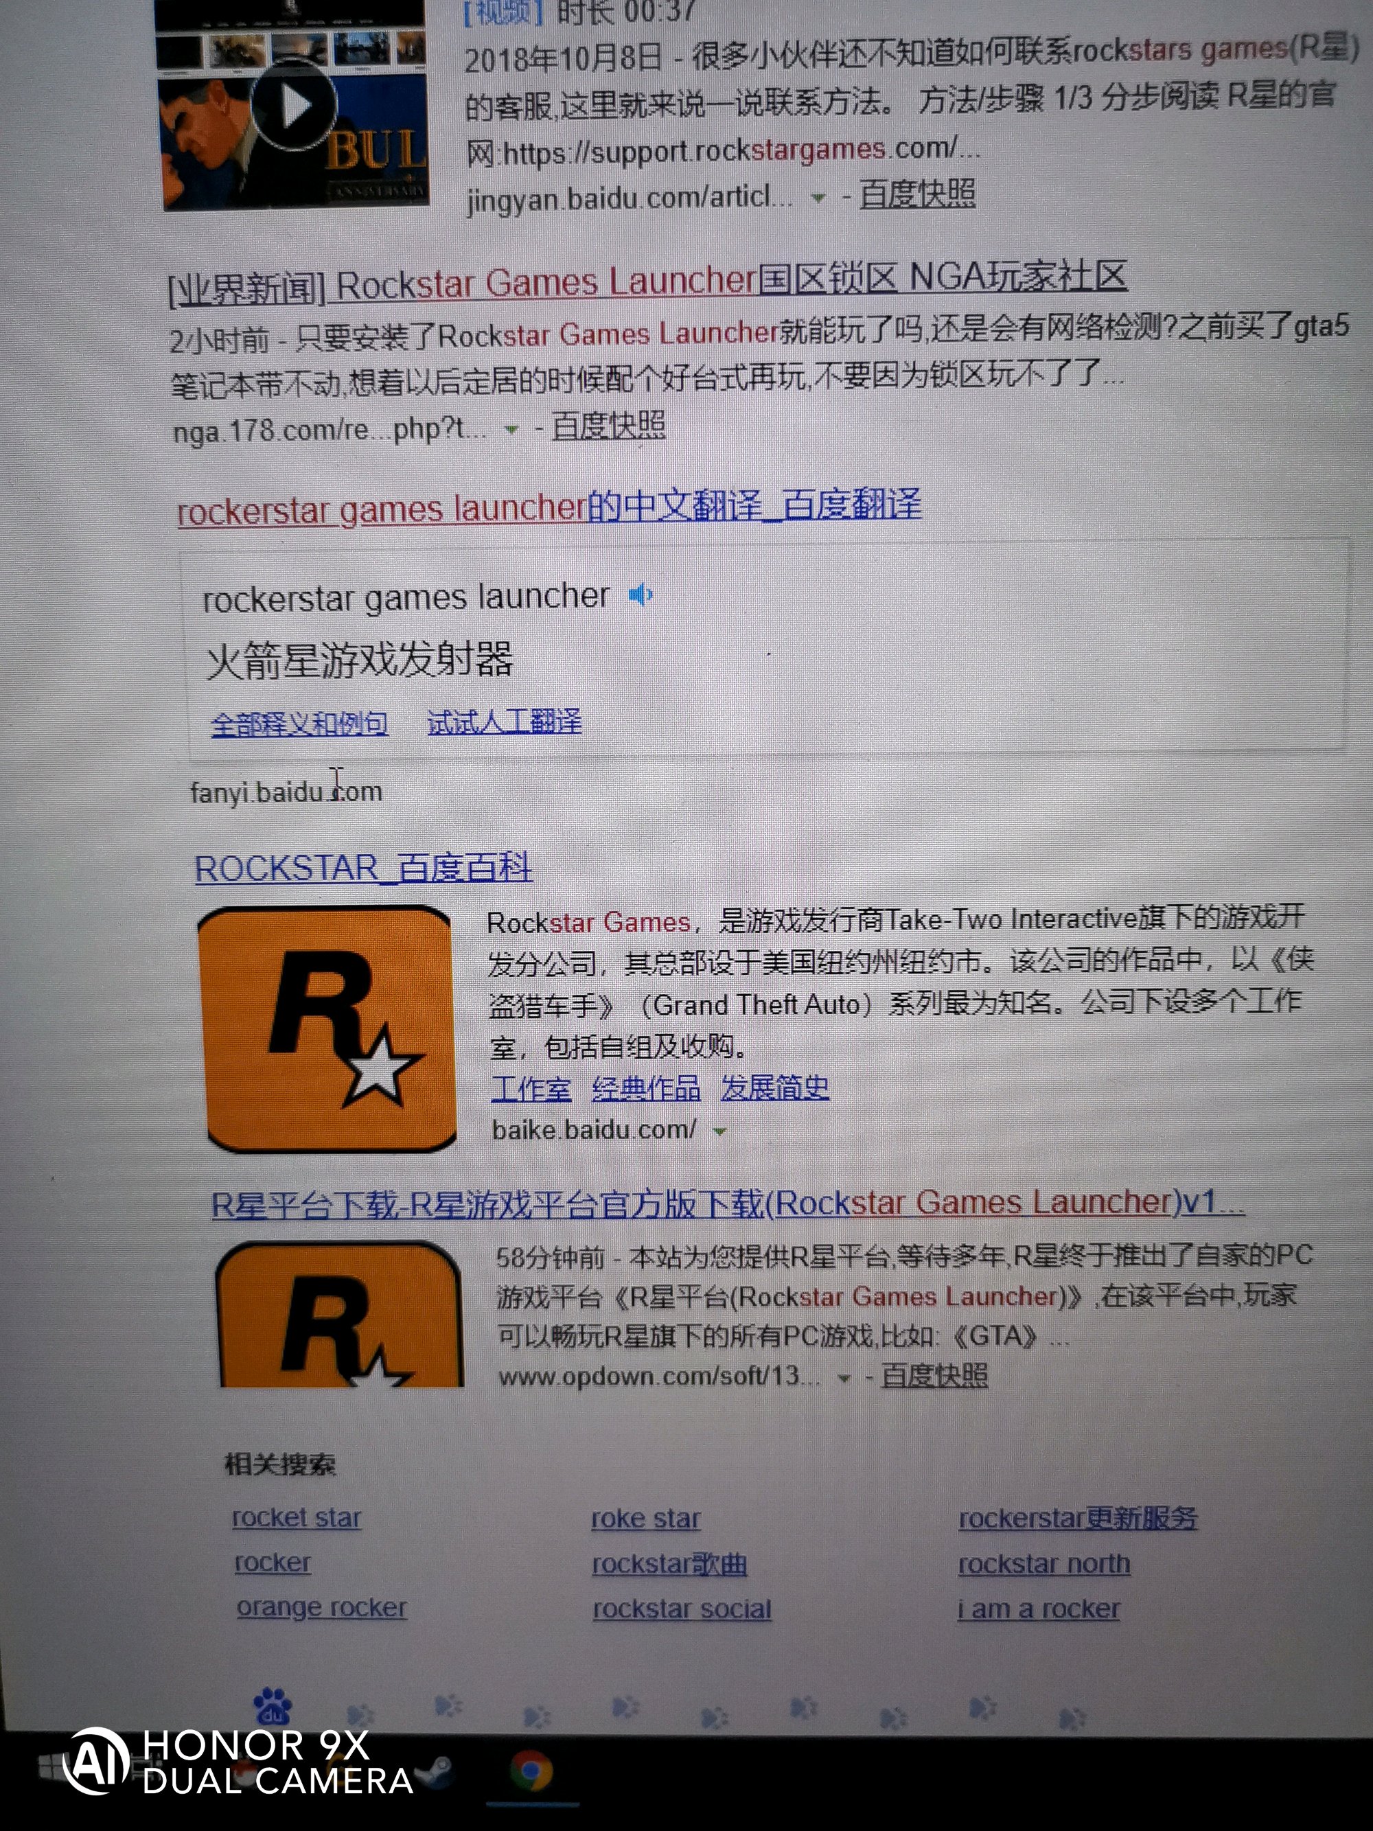Image resolution: width=1373 pixels, height=1831 pixels.
Task: Click 全部释义和例句 link
Action: pyautogui.click(x=299, y=724)
